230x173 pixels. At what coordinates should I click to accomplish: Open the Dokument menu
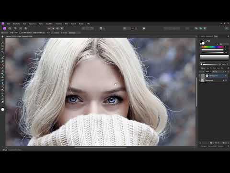pos(32,24)
